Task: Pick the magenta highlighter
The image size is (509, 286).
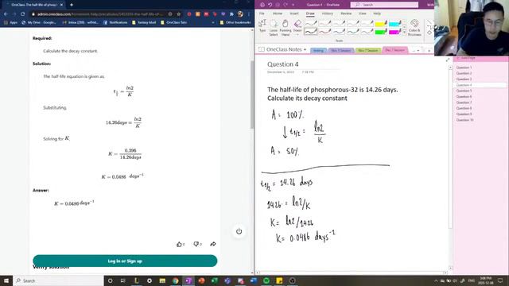Action: [x=394, y=32]
